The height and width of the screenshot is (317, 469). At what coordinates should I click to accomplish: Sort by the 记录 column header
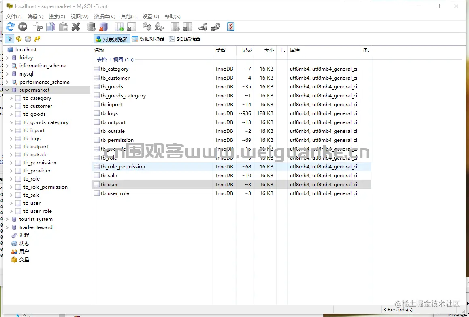click(x=245, y=50)
